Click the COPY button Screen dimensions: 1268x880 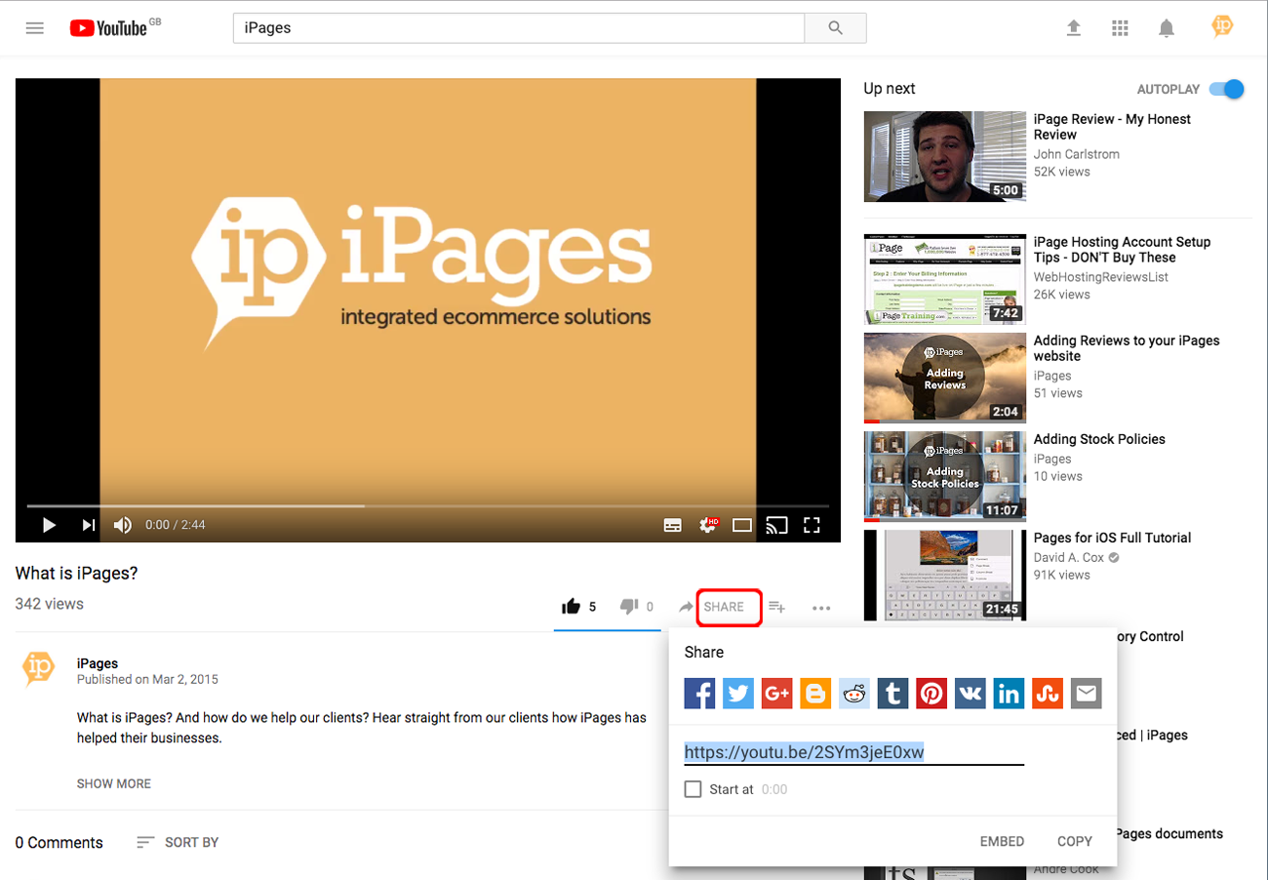click(x=1075, y=841)
